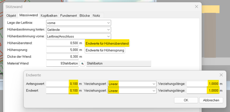Open the Kopfbalken tab
230x112 pixels.
coord(49,15)
